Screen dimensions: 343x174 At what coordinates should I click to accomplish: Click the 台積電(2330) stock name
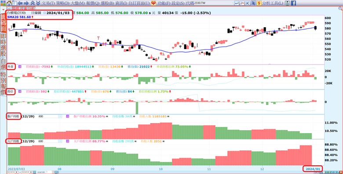click(x=16, y=13)
